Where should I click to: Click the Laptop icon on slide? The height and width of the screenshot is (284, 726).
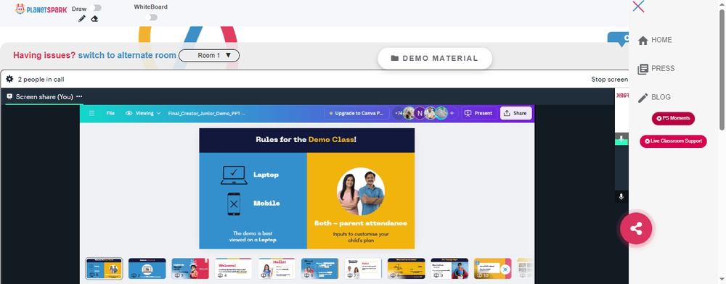coord(234,175)
